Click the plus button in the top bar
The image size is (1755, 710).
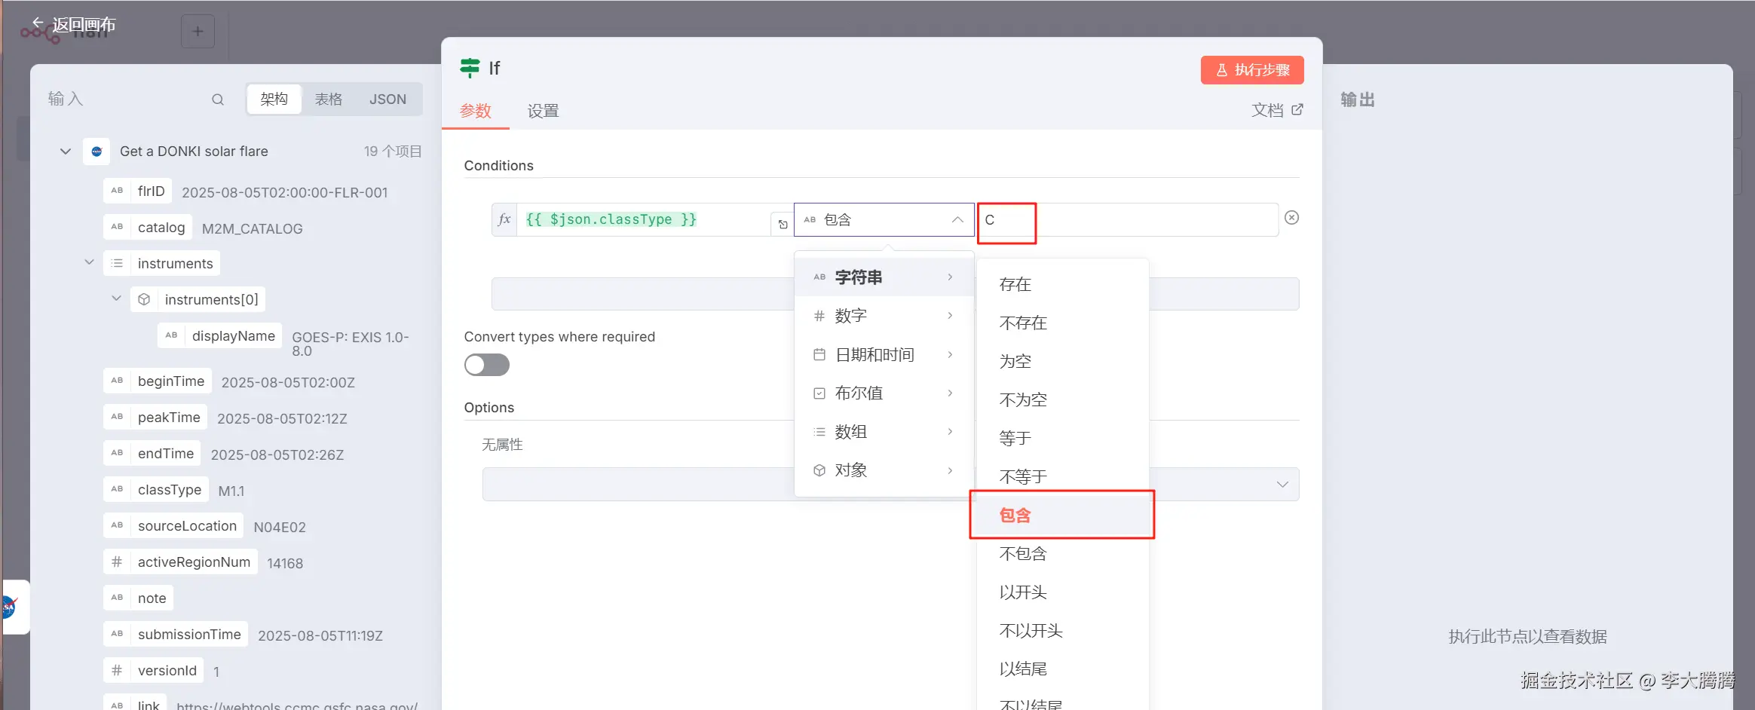tap(198, 32)
